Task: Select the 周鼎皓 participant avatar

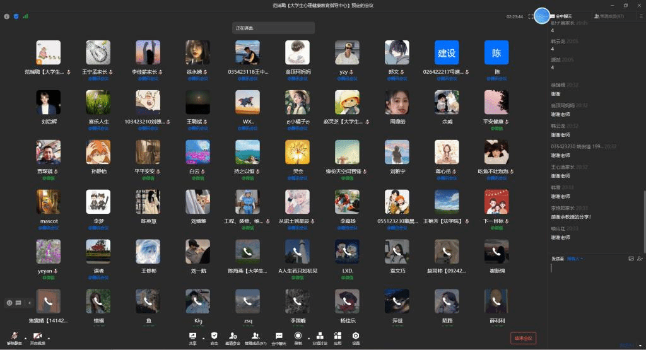Action: [x=397, y=102]
